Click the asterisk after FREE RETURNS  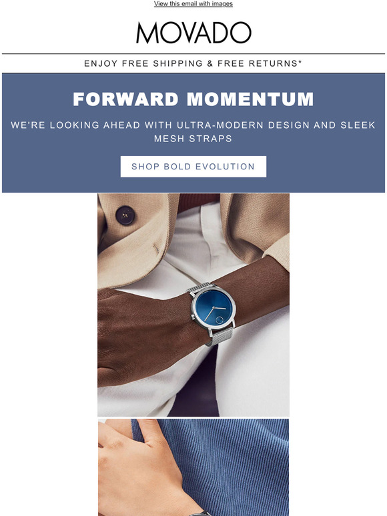coord(300,62)
